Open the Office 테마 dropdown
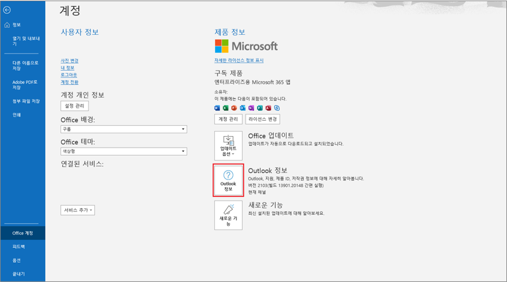The width and height of the screenshot is (507, 282). tap(124, 152)
